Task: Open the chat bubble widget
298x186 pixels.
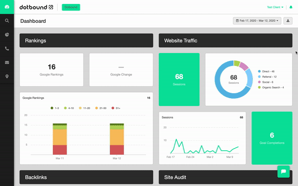Action: coord(284,172)
